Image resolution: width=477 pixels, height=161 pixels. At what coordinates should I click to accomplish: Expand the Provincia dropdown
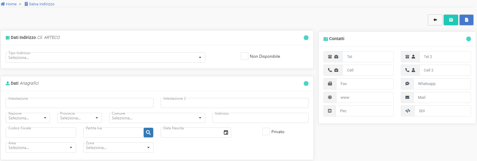(79, 118)
